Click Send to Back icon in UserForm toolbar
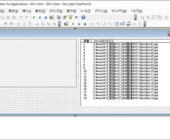 [148, 17]
